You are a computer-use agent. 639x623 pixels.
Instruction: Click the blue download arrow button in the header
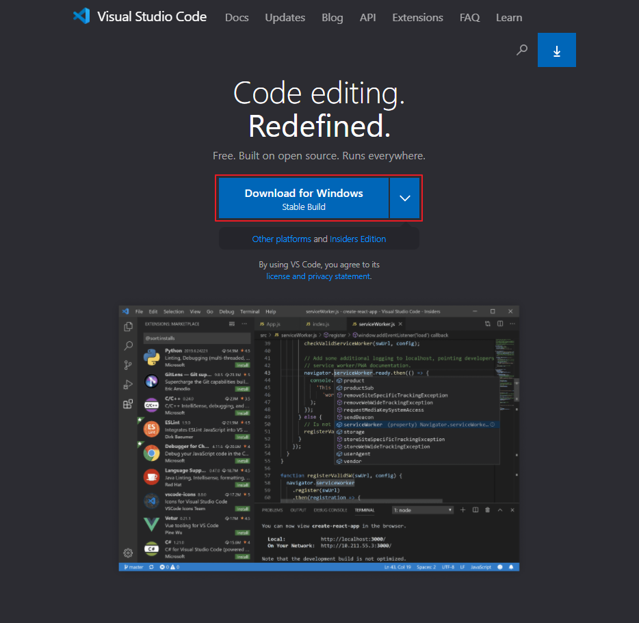pyautogui.click(x=556, y=50)
